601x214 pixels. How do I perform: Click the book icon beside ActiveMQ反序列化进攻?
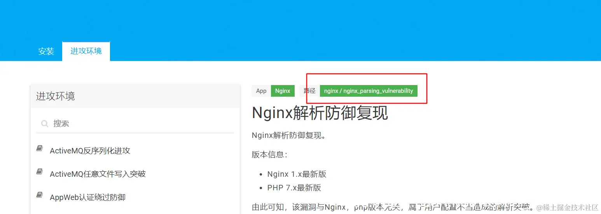[x=39, y=148]
